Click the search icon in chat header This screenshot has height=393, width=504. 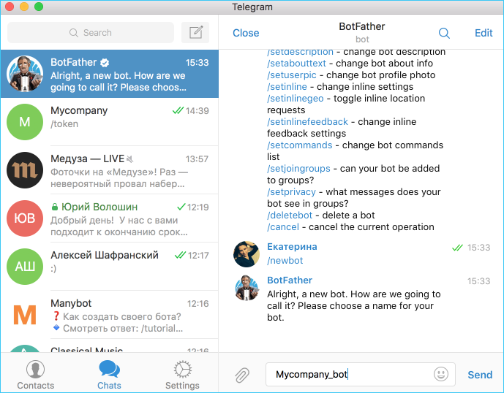click(x=444, y=33)
